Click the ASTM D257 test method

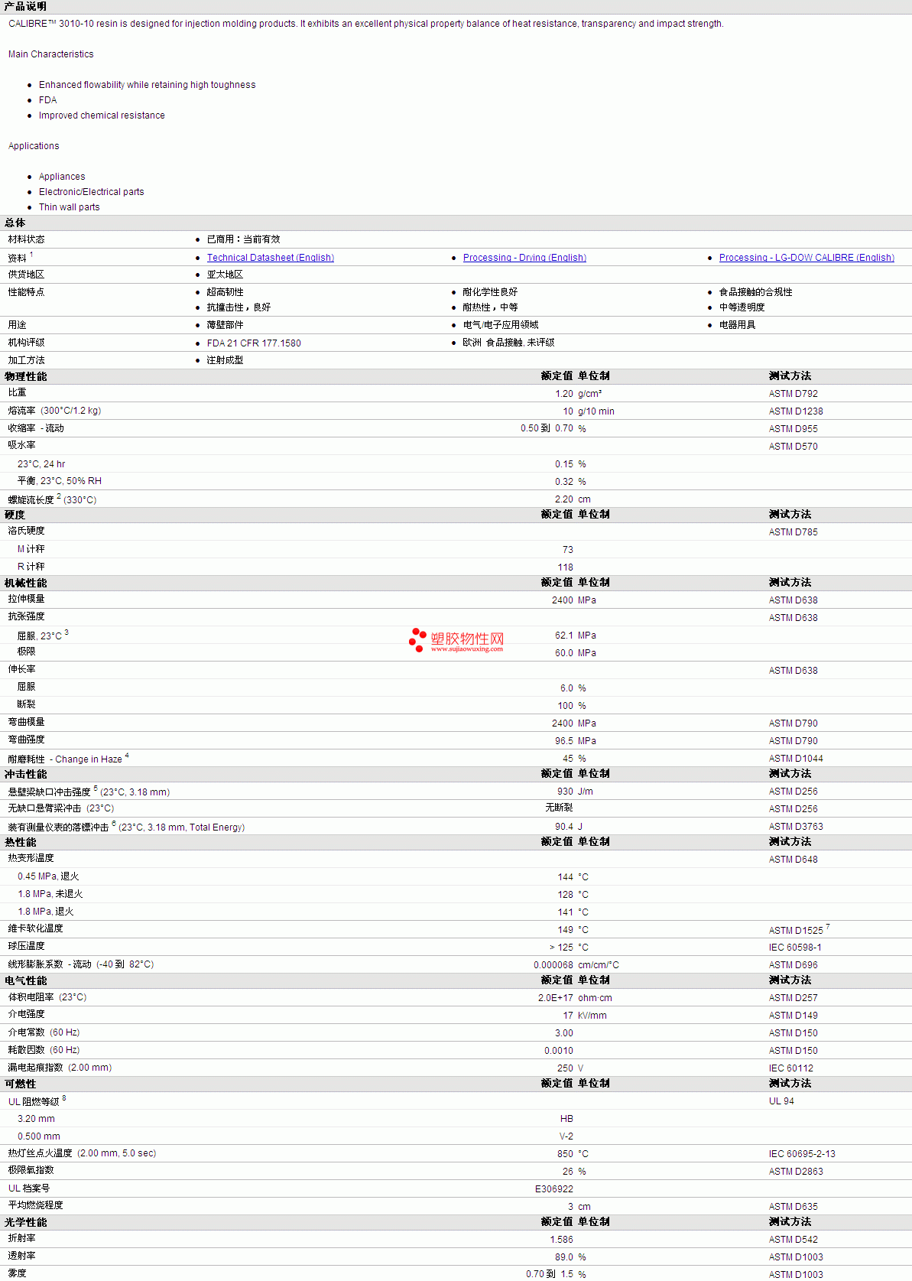point(793,998)
